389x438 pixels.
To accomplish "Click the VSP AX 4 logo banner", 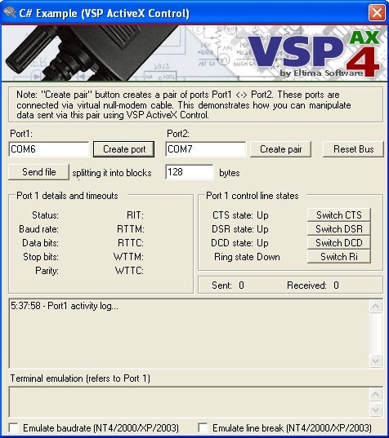I will click(x=194, y=53).
